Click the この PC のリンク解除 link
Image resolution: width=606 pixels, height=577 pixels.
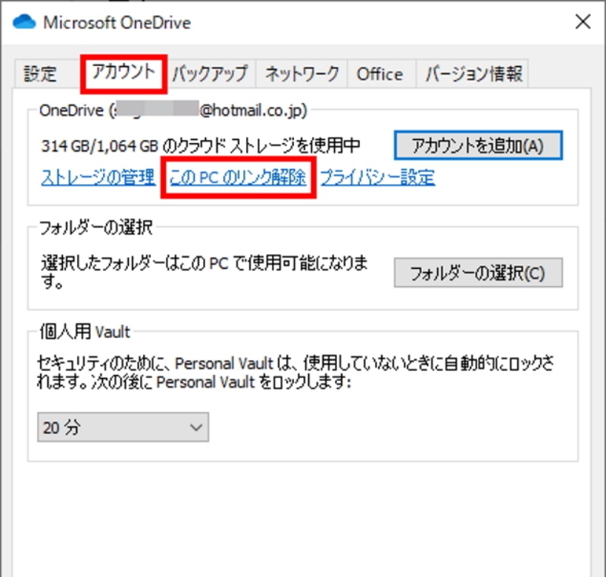[238, 179]
